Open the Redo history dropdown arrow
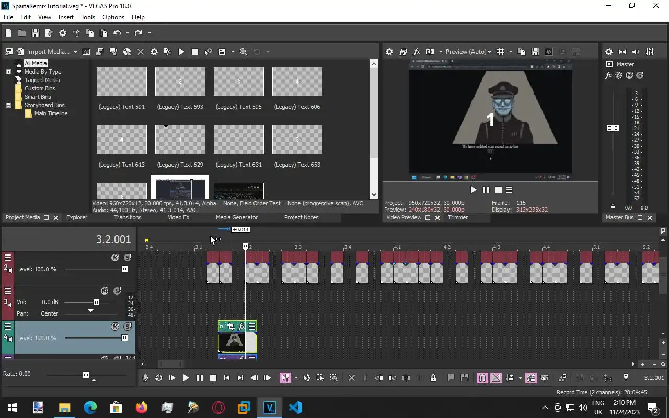Screen dimensions: 669x418 point(149,33)
